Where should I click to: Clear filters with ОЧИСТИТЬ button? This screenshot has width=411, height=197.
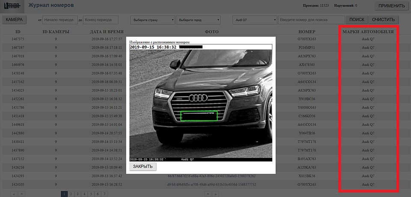383,20
